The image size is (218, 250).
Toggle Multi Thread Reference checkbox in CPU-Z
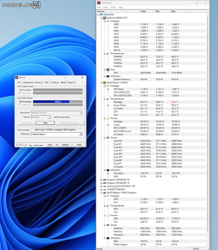[20, 105]
